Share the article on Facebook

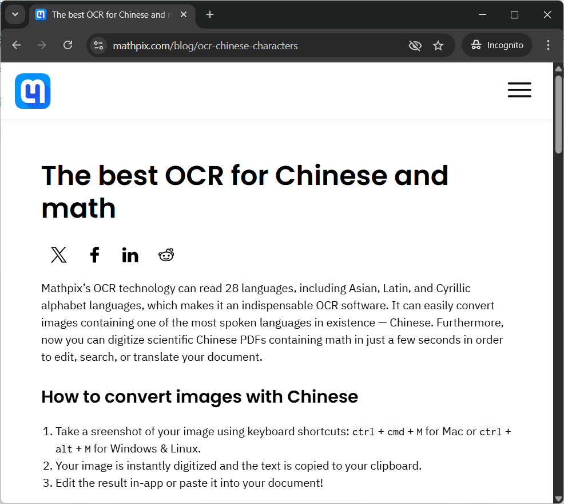coord(94,255)
